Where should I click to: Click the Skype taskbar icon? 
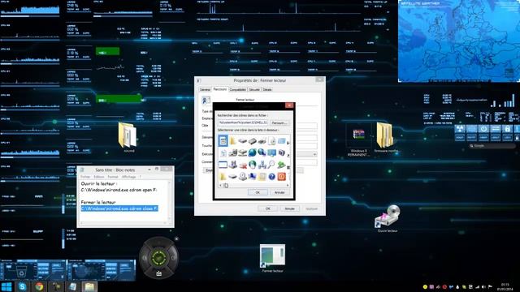pos(23,286)
